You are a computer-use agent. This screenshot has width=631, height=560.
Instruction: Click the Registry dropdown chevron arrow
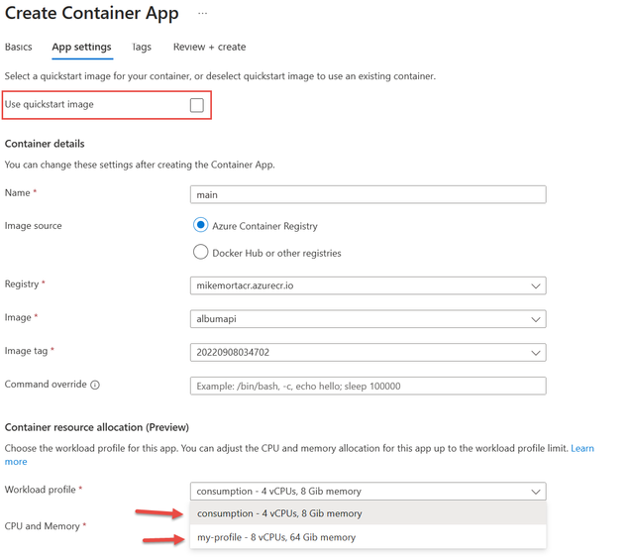[535, 286]
